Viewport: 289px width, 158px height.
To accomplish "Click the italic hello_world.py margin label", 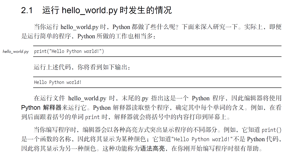I will 16,52.
